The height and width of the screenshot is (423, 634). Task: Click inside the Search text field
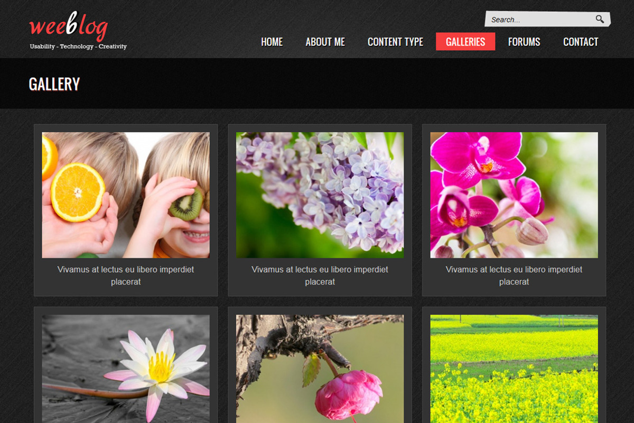pos(539,20)
